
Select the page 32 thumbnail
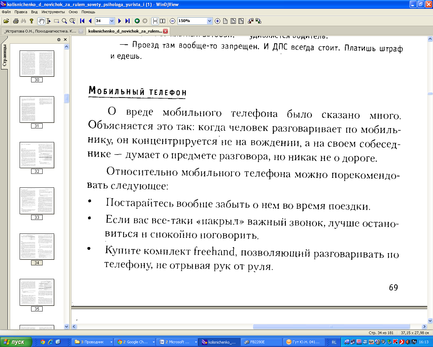(x=37, y=155)
